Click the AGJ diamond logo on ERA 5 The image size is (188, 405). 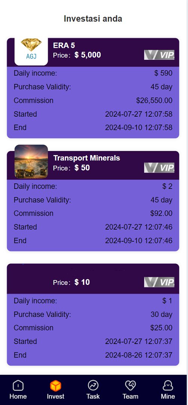31,52
